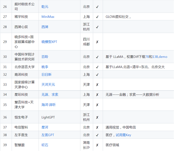Click the check mark in 百聆 row
174x151 pixels.
tap(97, 57)
